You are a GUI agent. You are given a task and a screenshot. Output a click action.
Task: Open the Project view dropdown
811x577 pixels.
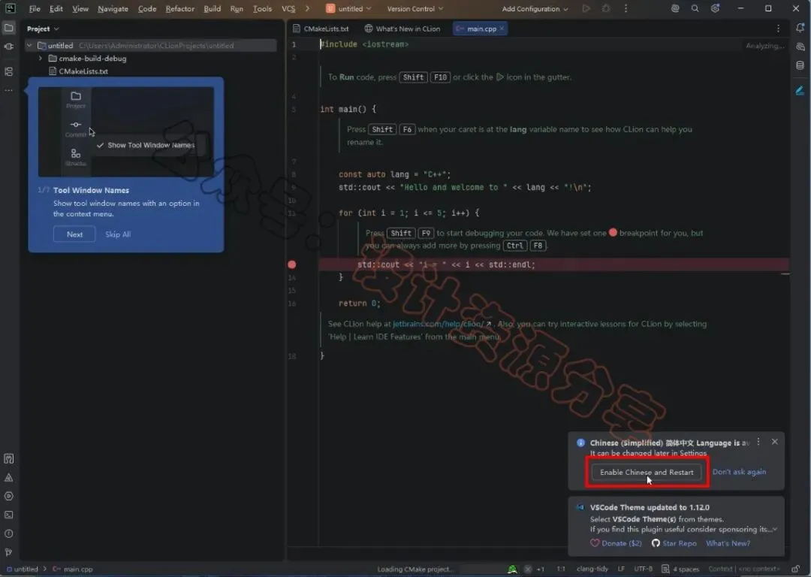point(43,29)
